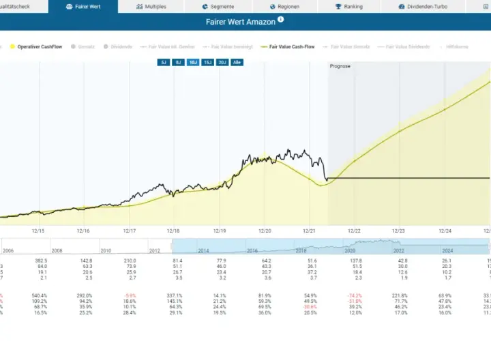Click the red -74.2% value
The image size is (491, 341).
355,295
